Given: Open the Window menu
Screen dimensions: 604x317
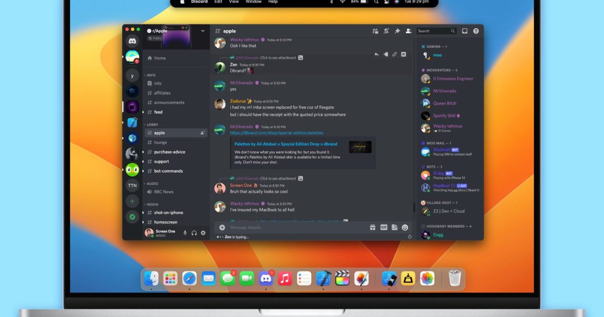Looking at the screenshot, I should point(253,2).
